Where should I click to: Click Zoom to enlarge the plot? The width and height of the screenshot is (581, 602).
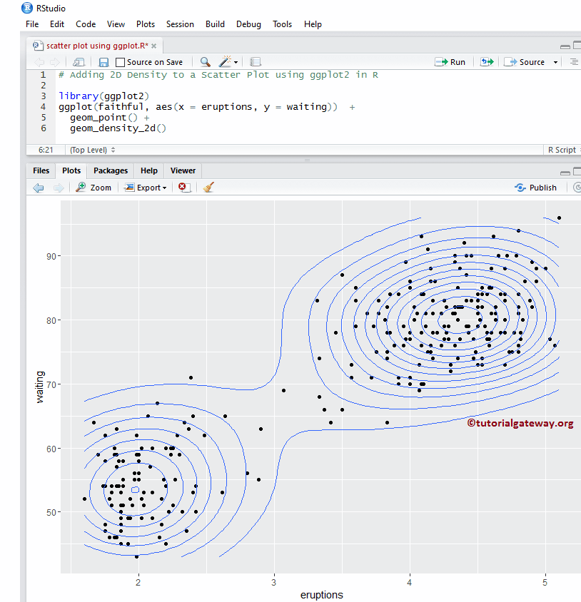click(x=94, y=187)
